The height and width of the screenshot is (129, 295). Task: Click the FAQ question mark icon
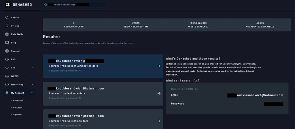pyautogui.click(x=7, y=59)
